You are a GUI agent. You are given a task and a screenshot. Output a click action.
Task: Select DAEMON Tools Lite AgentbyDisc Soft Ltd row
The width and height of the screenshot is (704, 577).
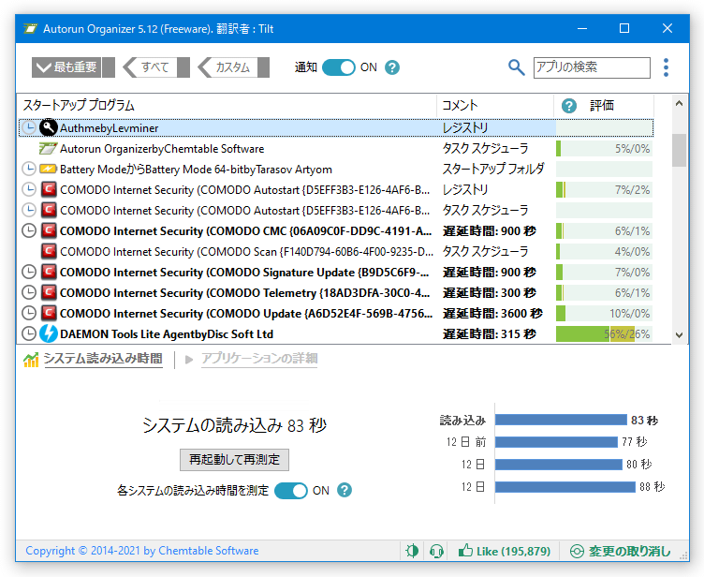click(x=336, y=333)
